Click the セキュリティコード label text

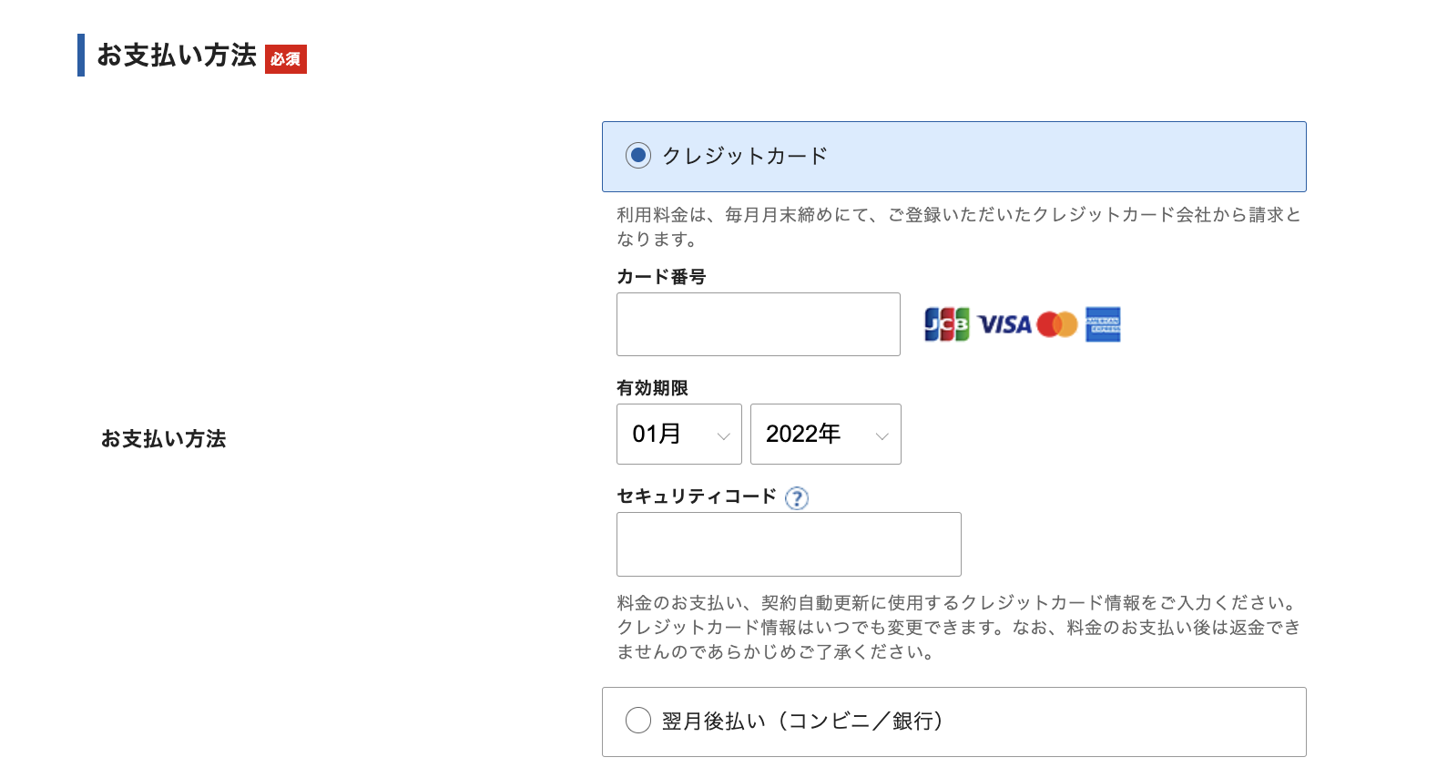tap(697, 496)
